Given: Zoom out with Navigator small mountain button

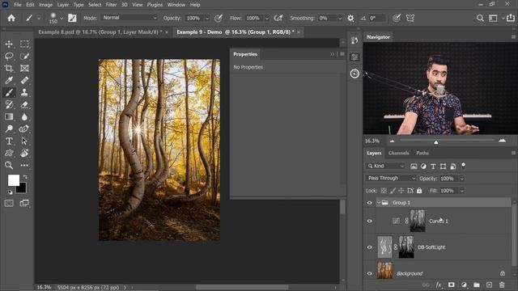Looking at the screenshot, I should pyautogui.click(x=392, y=141).
